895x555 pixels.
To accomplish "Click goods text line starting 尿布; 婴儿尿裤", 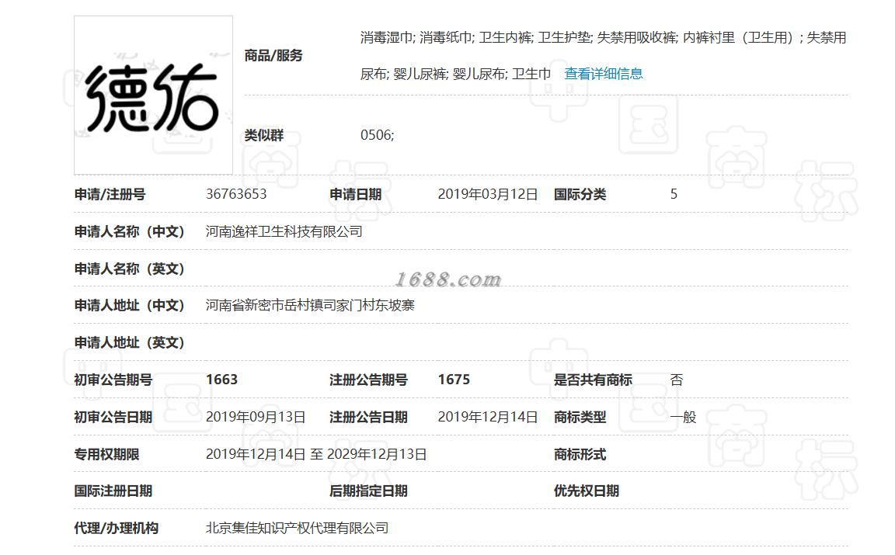I will point(455,75).
